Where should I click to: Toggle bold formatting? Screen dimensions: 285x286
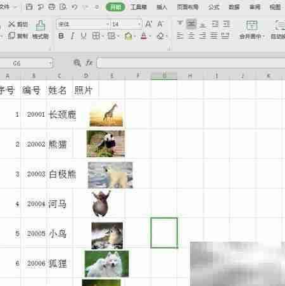coord(61,36)
